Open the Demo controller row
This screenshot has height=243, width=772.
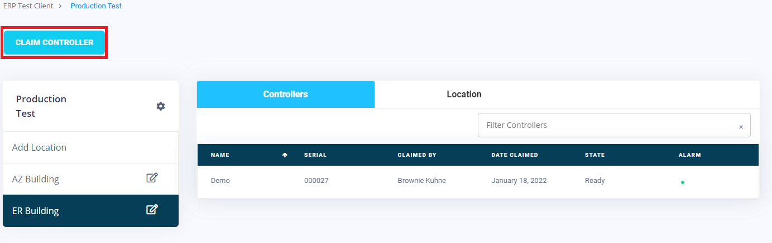pos(220,181)
